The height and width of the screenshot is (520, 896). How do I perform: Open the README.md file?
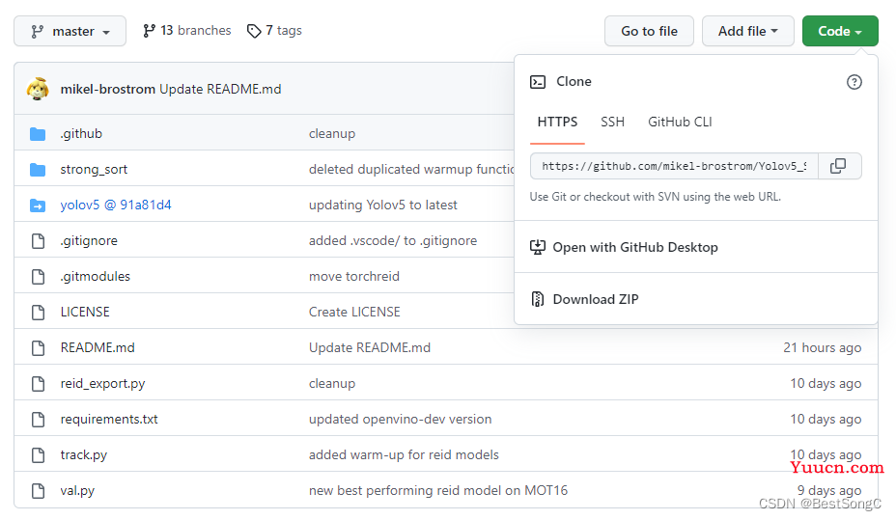click(98, 347)
